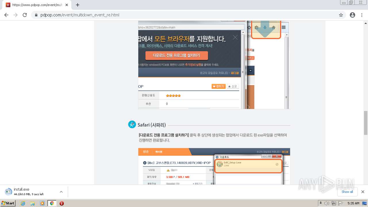The width and height of the screenshot is (368, 207).
Task: Click the 방송 tab in screenshot
Action: click(x=146, y=152)
